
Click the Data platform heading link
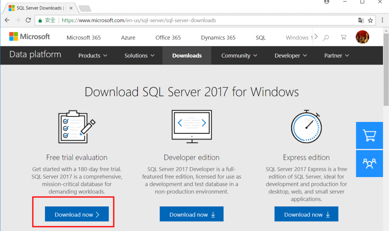pyautogui.click(x=35, y=54)
